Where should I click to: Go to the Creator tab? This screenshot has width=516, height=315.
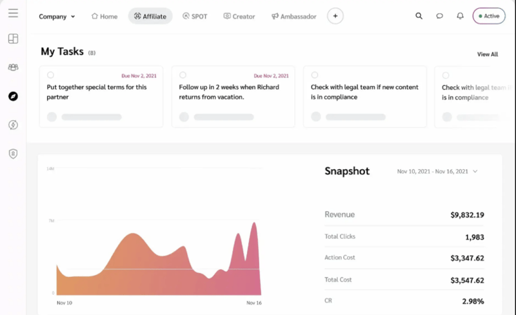(239, 16)
